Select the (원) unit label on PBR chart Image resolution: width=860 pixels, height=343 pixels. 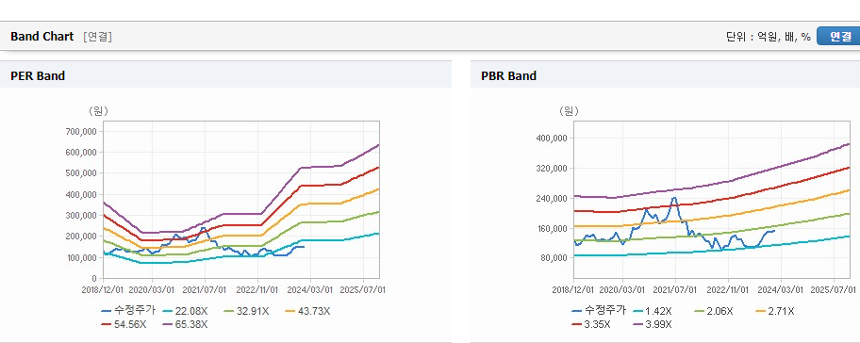tap(569, 111)
